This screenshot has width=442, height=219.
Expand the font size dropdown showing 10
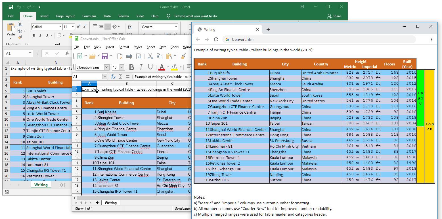pos(122,67)
